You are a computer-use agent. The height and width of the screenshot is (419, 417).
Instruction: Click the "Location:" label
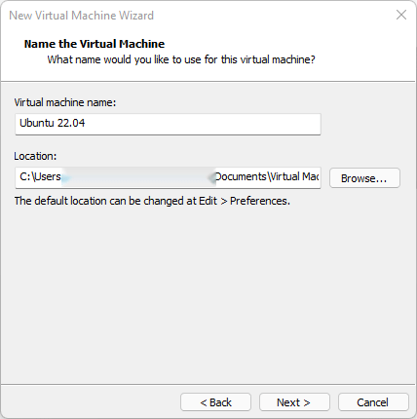[35, 156]
